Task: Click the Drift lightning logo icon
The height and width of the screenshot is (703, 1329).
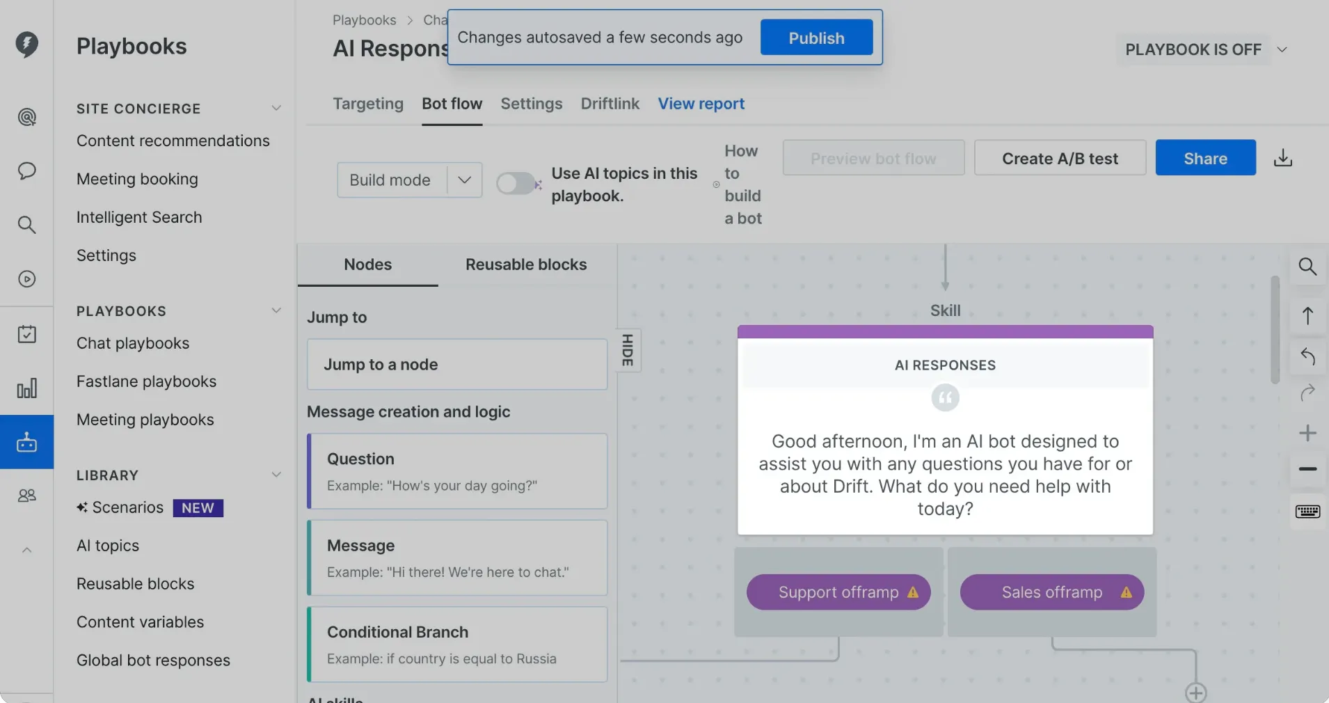Action: [26, 45]
